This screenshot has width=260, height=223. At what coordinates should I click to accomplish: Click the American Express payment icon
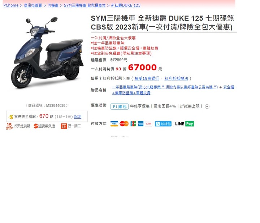[140, 124]
